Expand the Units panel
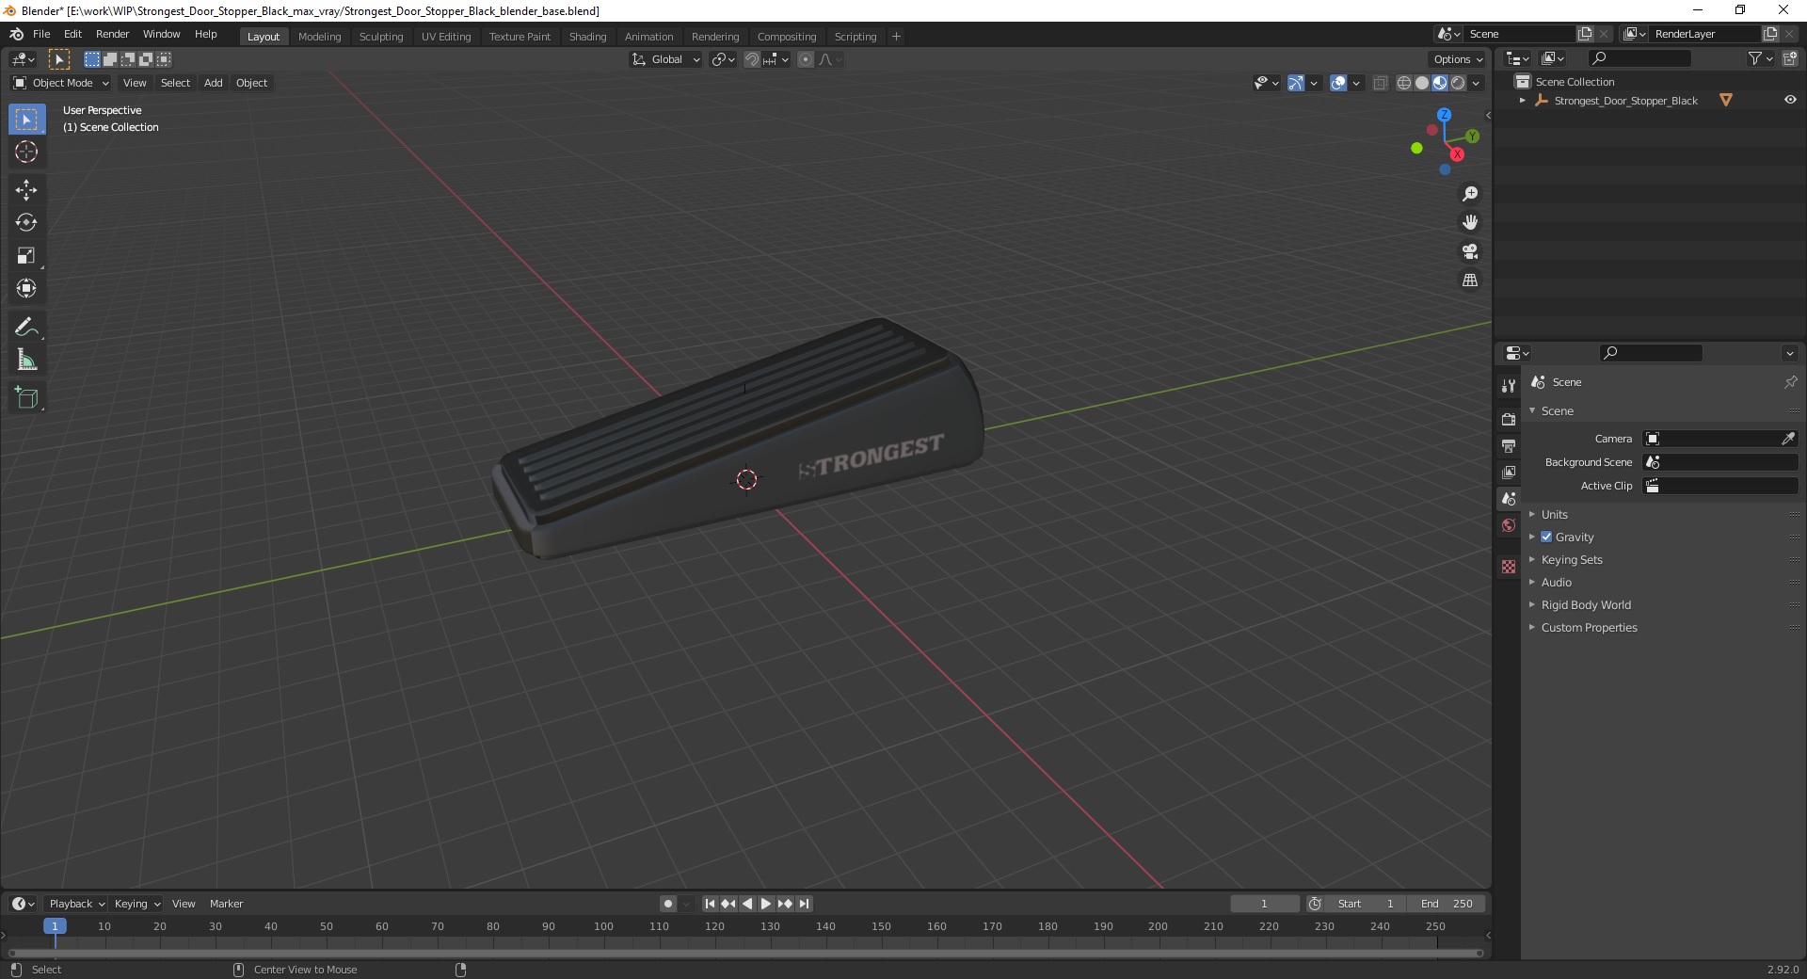 1554,515
